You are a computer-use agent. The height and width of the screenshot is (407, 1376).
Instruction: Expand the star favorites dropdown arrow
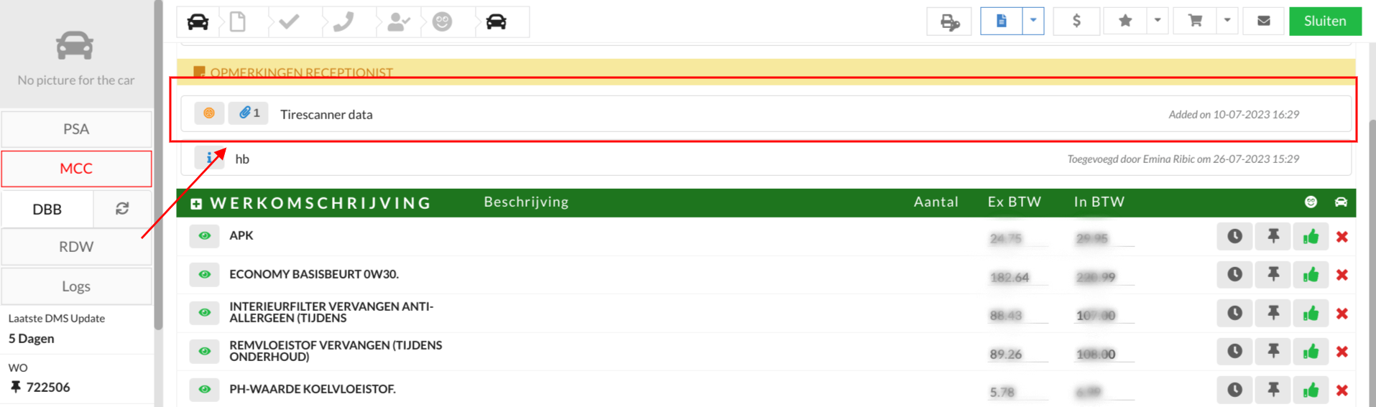pyautogui.click(x=1158, y=21)
